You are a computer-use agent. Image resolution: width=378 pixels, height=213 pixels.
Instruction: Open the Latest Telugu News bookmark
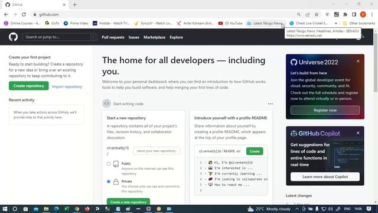point(265,23)
